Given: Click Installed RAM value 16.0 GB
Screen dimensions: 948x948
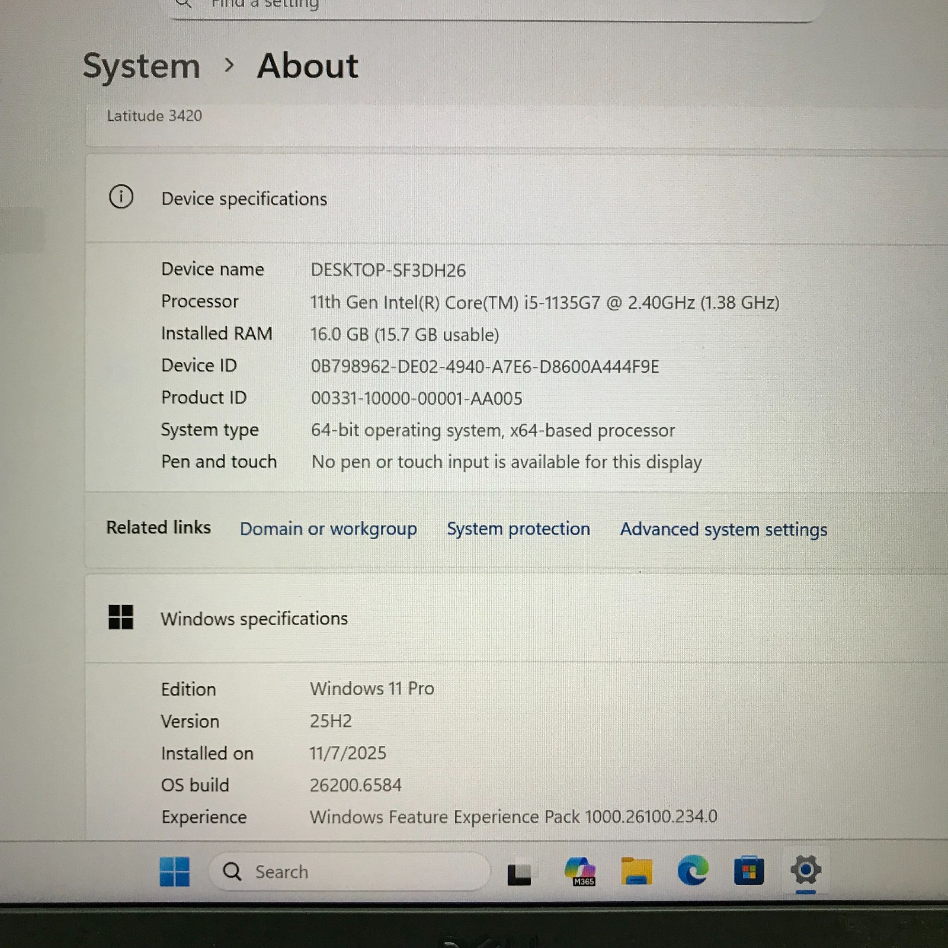Looking at the screenshot, I should pos(405,335).
